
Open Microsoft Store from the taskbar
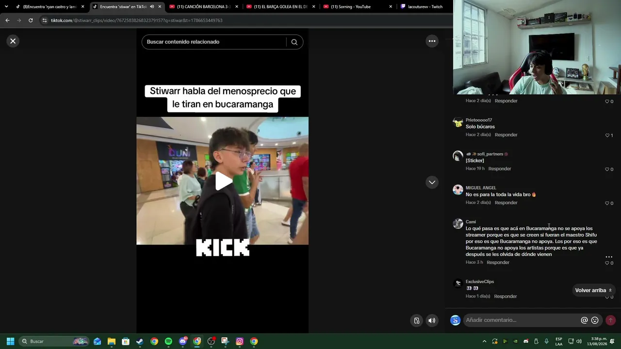pos(126,341)
